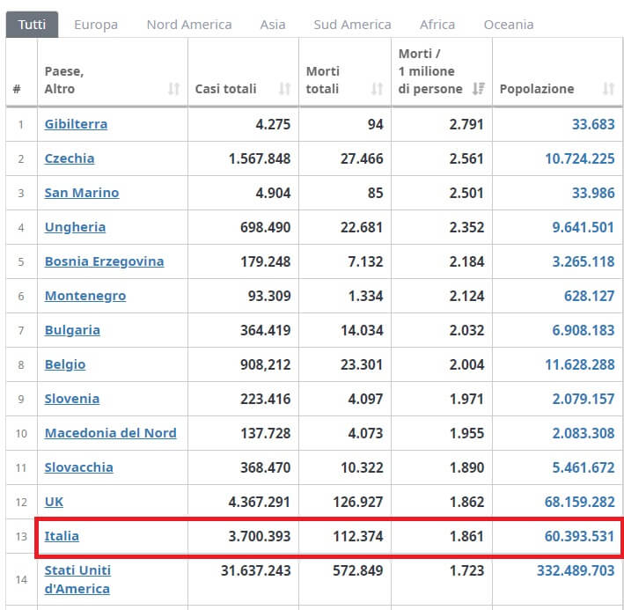Image resolution: width=624 pixels, height=610 pixels.
Task: Toggle sort on Morti per milione column
Action: click(x=479, y=89)
